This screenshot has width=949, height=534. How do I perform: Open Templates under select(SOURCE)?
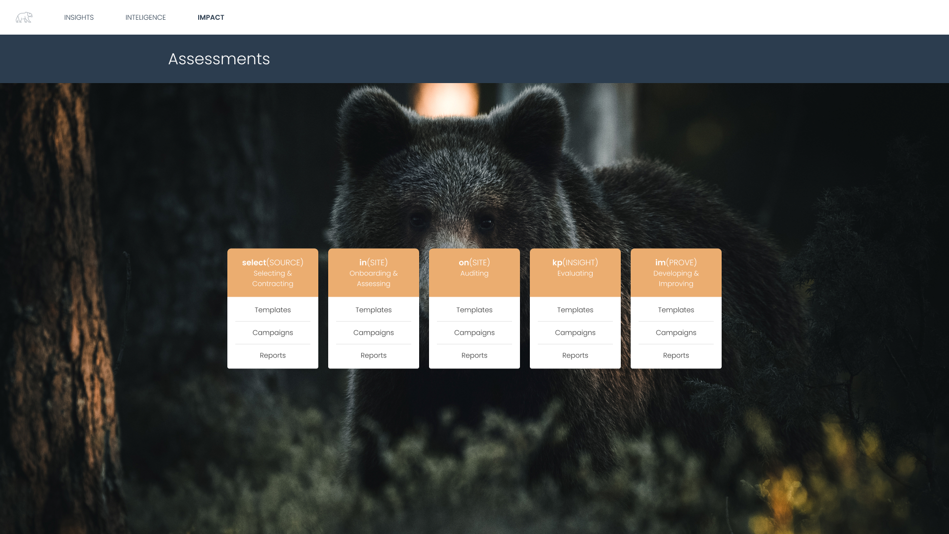(x=272, y=310)
